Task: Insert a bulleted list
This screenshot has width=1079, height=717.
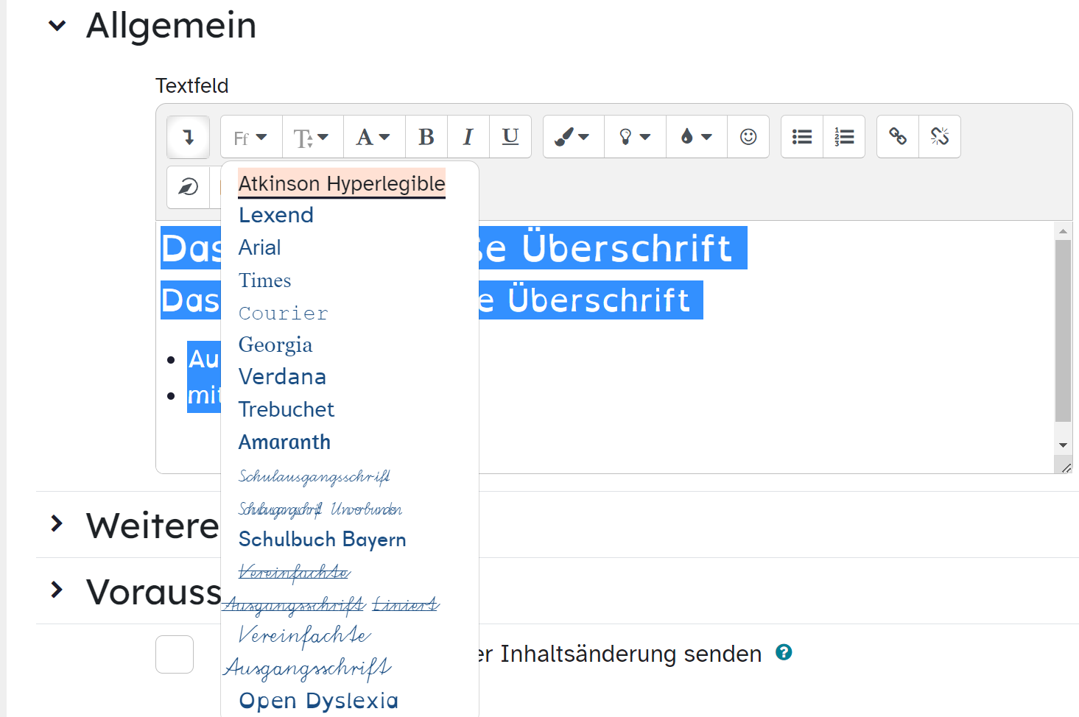Action: 801,137
